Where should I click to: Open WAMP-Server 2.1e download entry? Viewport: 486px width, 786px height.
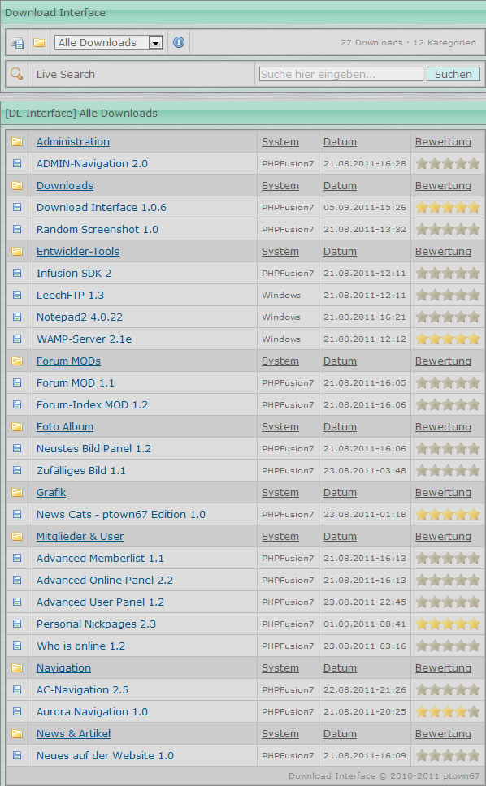coord(84,339)
